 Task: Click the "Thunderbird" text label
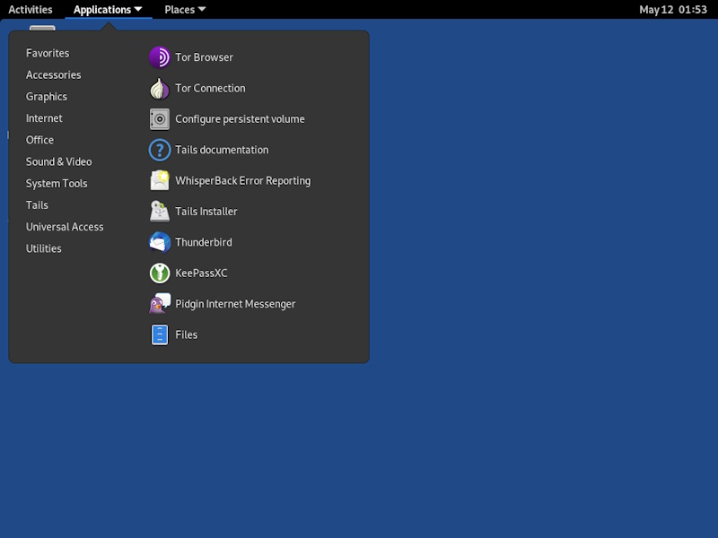click(204, 242)
